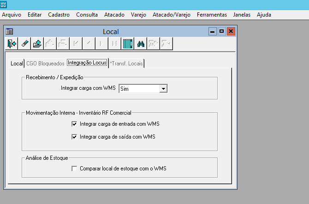309x204 pixels.
Task: Open the Ferramentas menu
Action: pyautogui.click(x=212, y=15)
